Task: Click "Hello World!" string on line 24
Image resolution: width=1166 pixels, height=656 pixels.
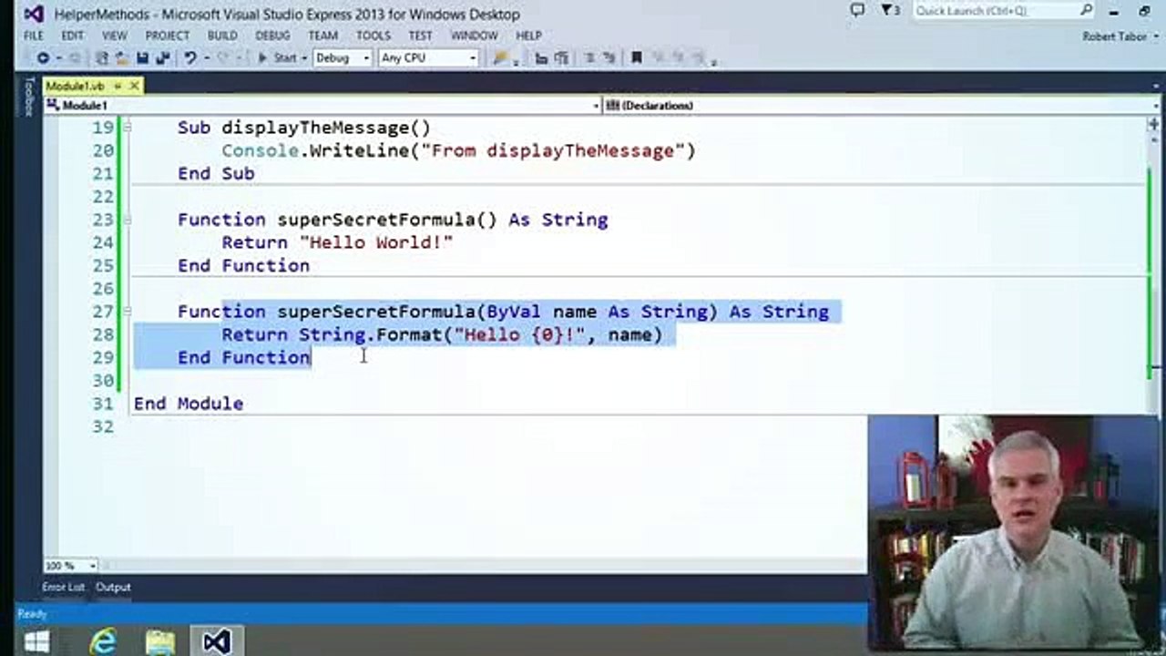Action: click(x=376, y=242)
